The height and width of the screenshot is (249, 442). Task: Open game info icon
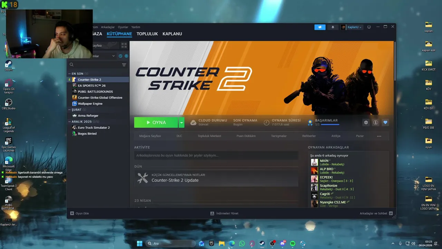coord(376,122)
